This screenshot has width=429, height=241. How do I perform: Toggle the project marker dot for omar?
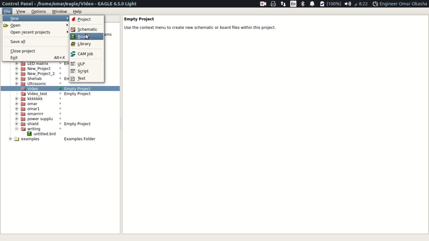tap(60, 104)
